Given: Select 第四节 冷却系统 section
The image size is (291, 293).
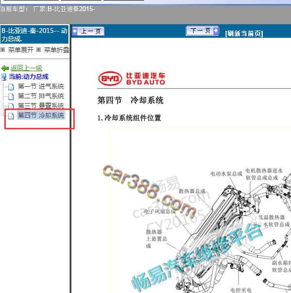Looking at the screenshot, I should 41,115.
